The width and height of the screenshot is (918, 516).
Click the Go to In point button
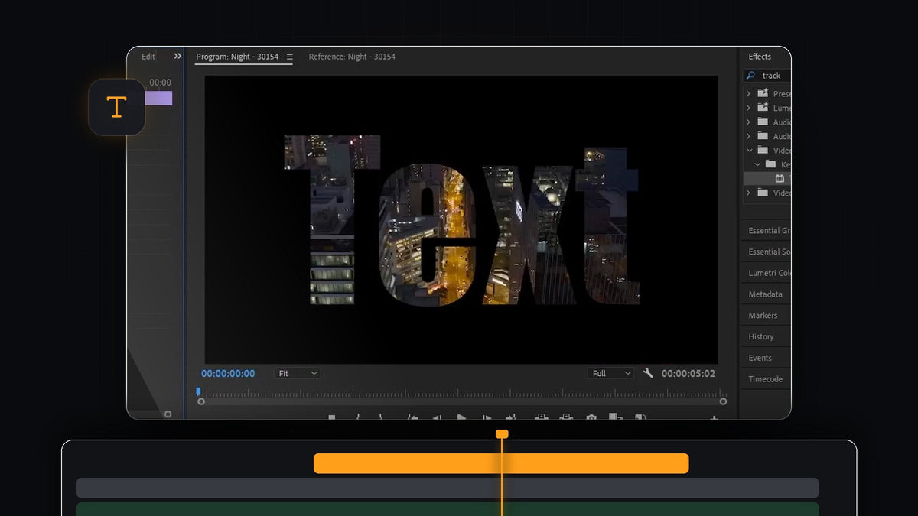pyautogui.click(x=412, y=417)
